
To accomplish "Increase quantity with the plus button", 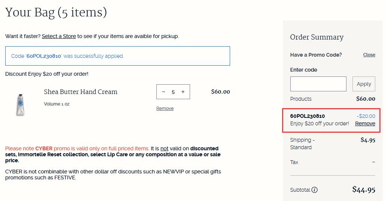I will [x=183, y=92].
